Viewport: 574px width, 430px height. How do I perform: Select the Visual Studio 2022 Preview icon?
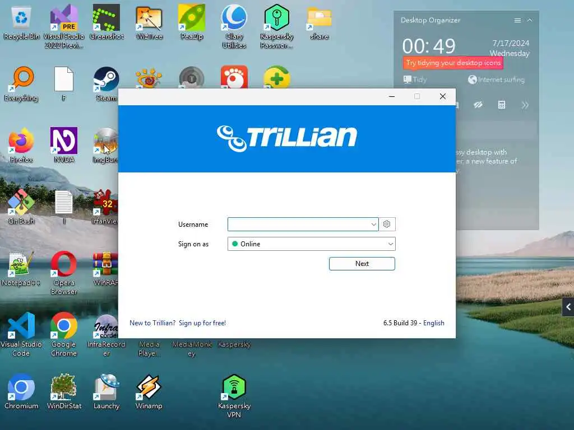[64, 27]
